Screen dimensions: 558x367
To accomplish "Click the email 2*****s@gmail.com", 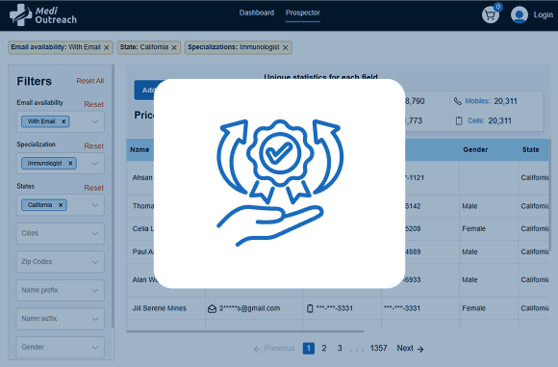I will 249,308.
